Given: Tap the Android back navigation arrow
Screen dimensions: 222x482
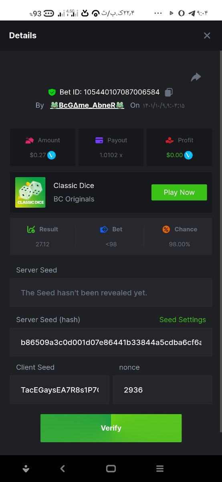Looking at the screenshot, I should point(63,468).
